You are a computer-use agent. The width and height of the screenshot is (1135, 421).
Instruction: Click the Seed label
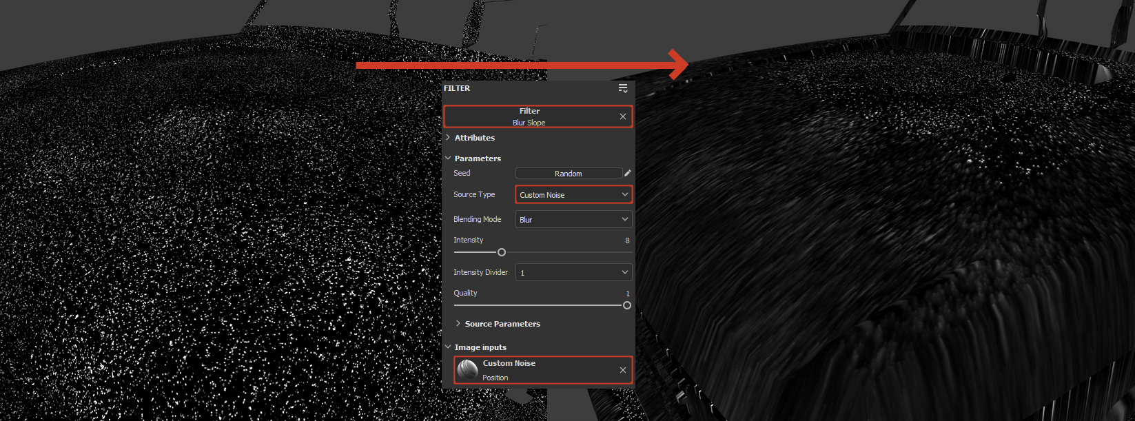pos(462,173)
